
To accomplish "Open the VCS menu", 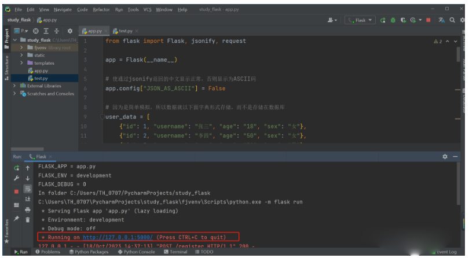I will coord(147,9).
